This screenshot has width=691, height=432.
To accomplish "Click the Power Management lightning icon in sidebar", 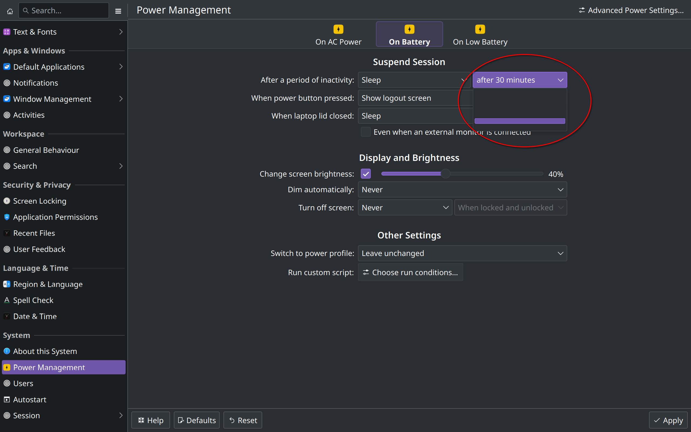I will (7, 367).
